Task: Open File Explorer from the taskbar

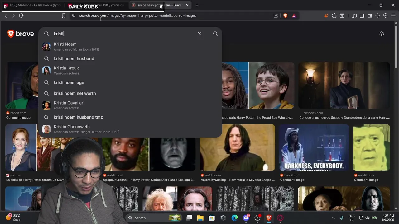Action: click(x=200, y=218)
